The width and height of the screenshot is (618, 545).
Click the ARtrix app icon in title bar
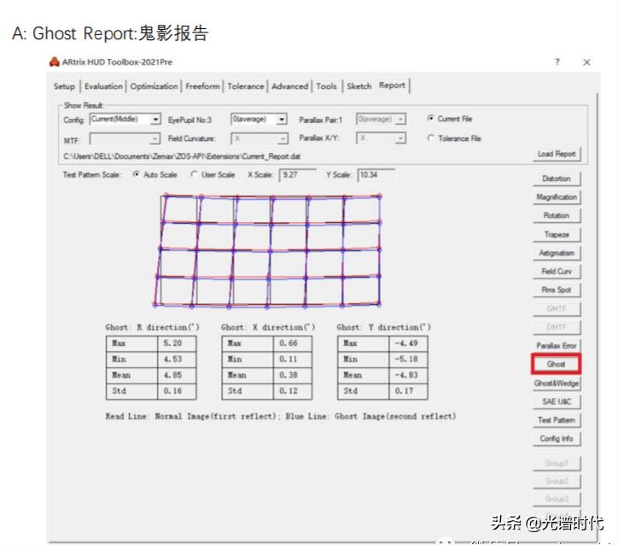click(x=55, y=62)
